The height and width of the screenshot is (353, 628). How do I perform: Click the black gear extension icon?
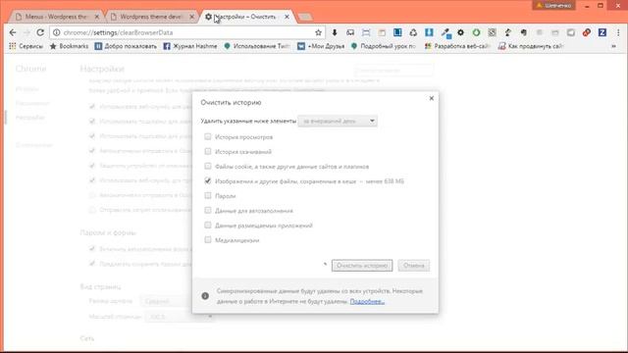(460, 32)
